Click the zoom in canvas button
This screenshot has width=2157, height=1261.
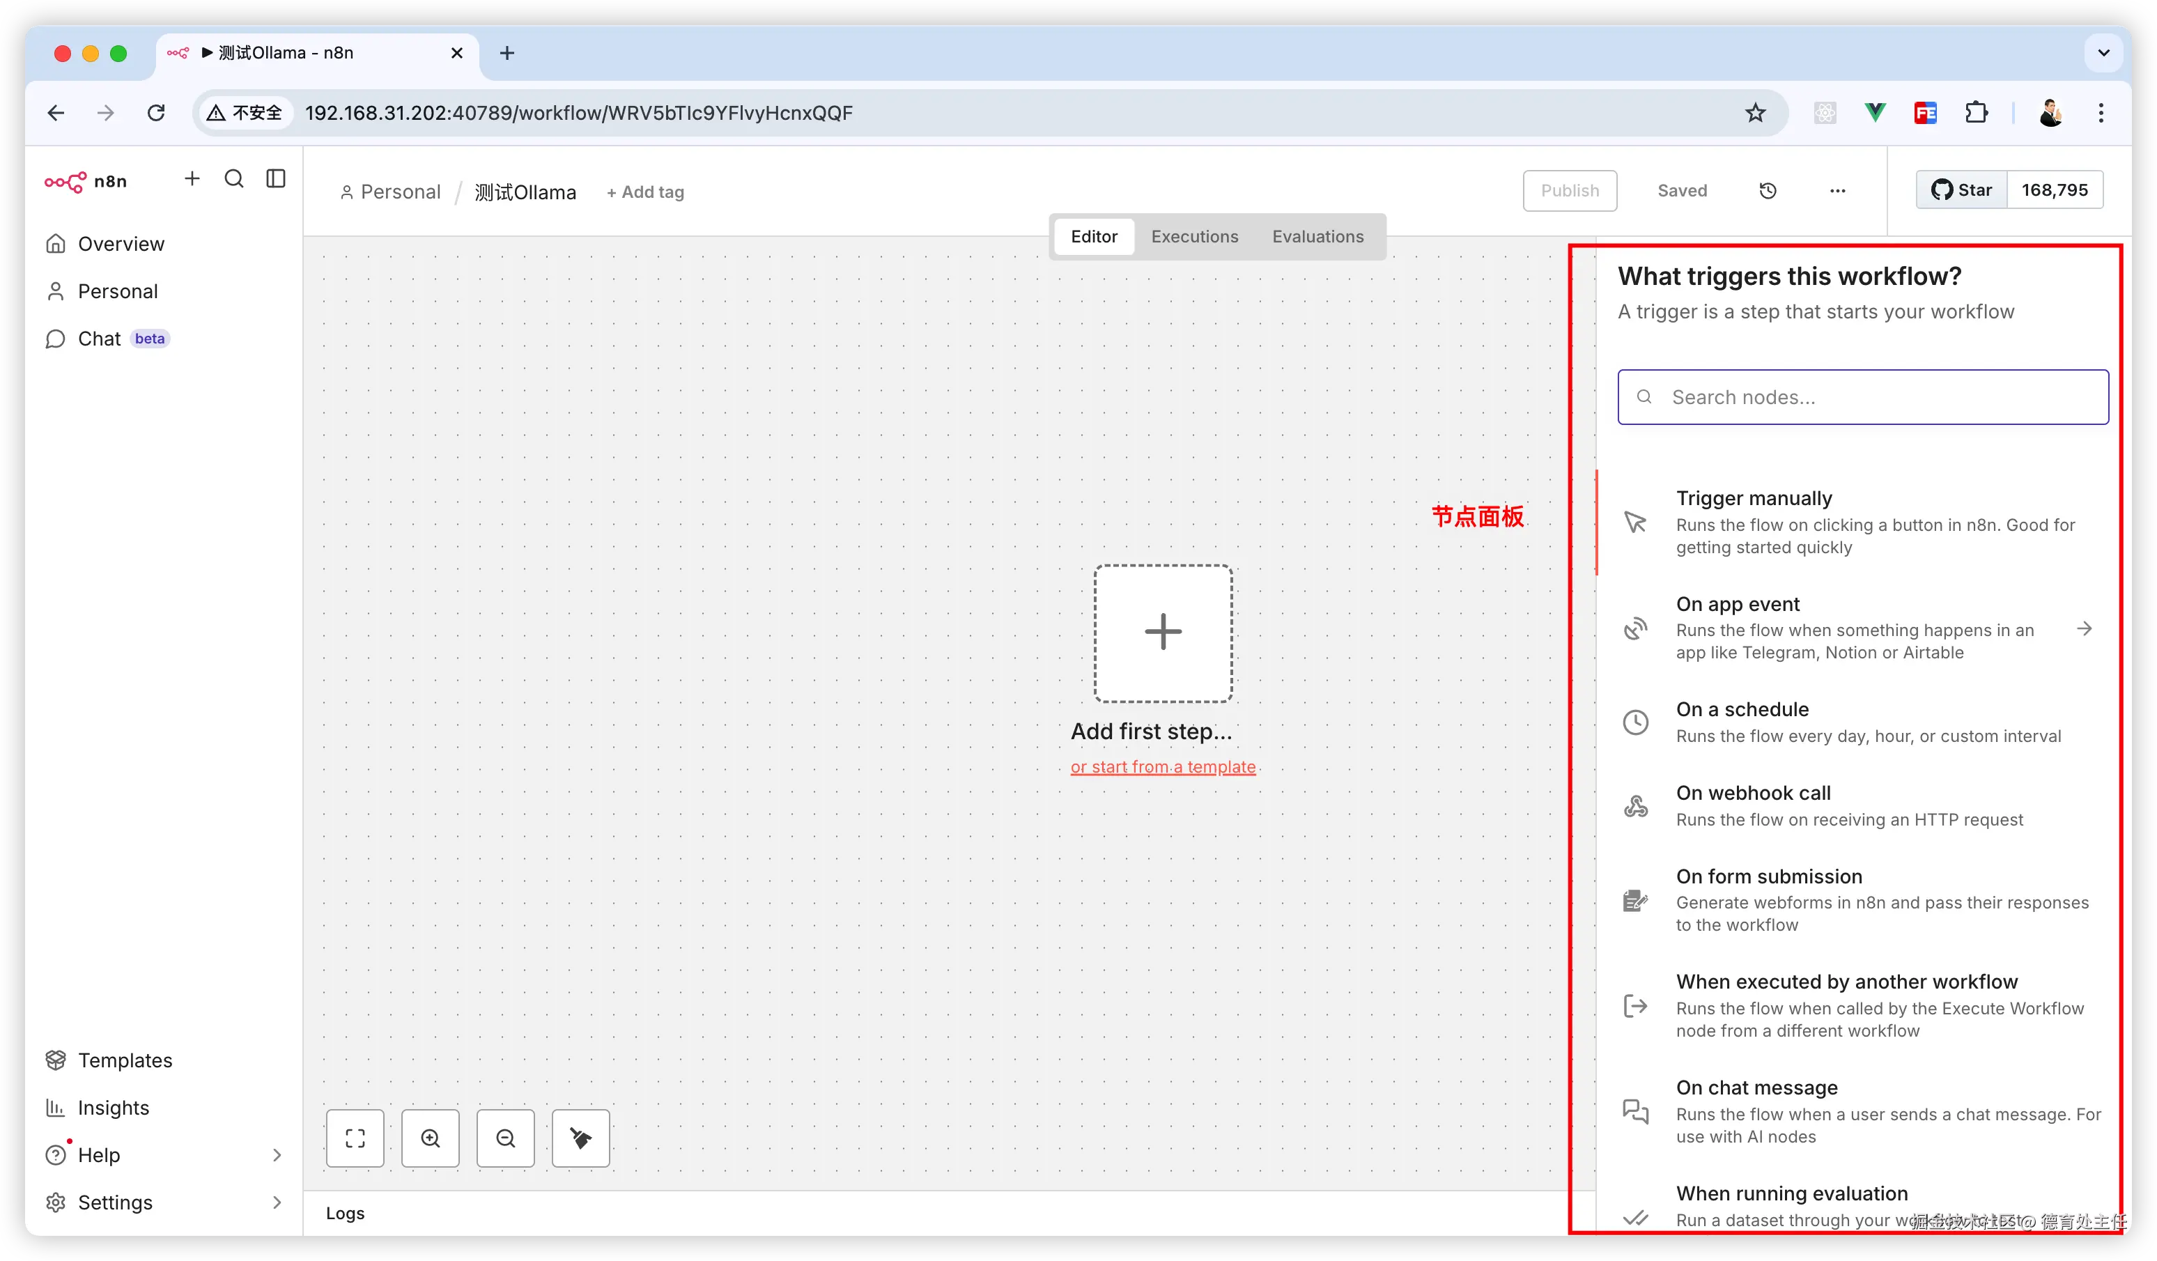click(431, 1138)
